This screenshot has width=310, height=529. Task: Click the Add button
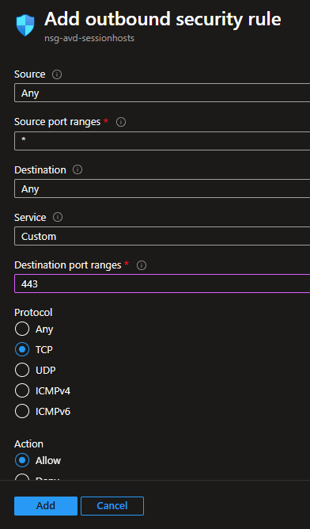coord(46,506)
